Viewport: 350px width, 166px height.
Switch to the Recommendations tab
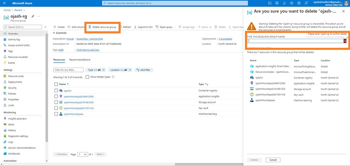point(80,60)
